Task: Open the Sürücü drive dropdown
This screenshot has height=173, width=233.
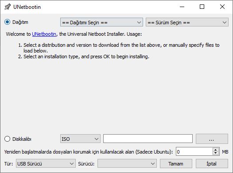Action: [127, 164]
